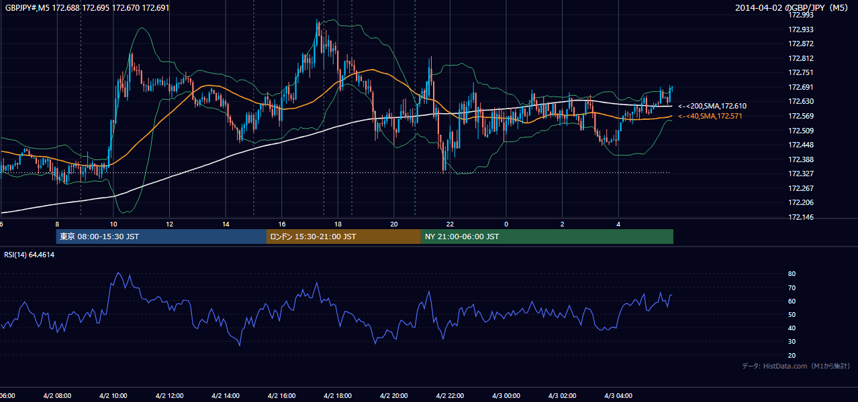
Task: Click price axis value 172.509
Action: 800,131
